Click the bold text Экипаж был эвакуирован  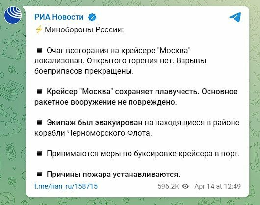coord(95,123)
